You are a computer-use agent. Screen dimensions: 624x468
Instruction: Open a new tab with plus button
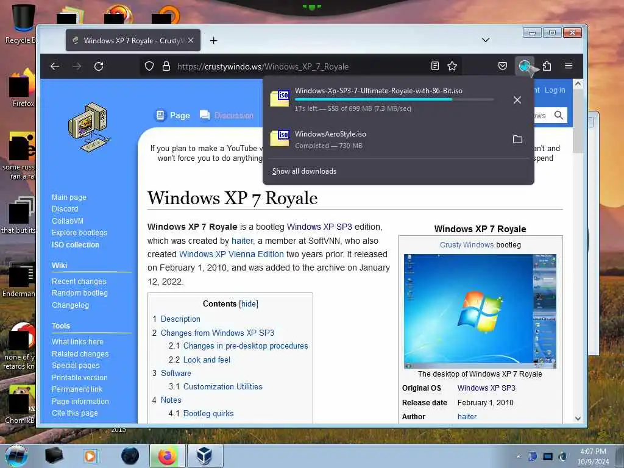[214, 41]
